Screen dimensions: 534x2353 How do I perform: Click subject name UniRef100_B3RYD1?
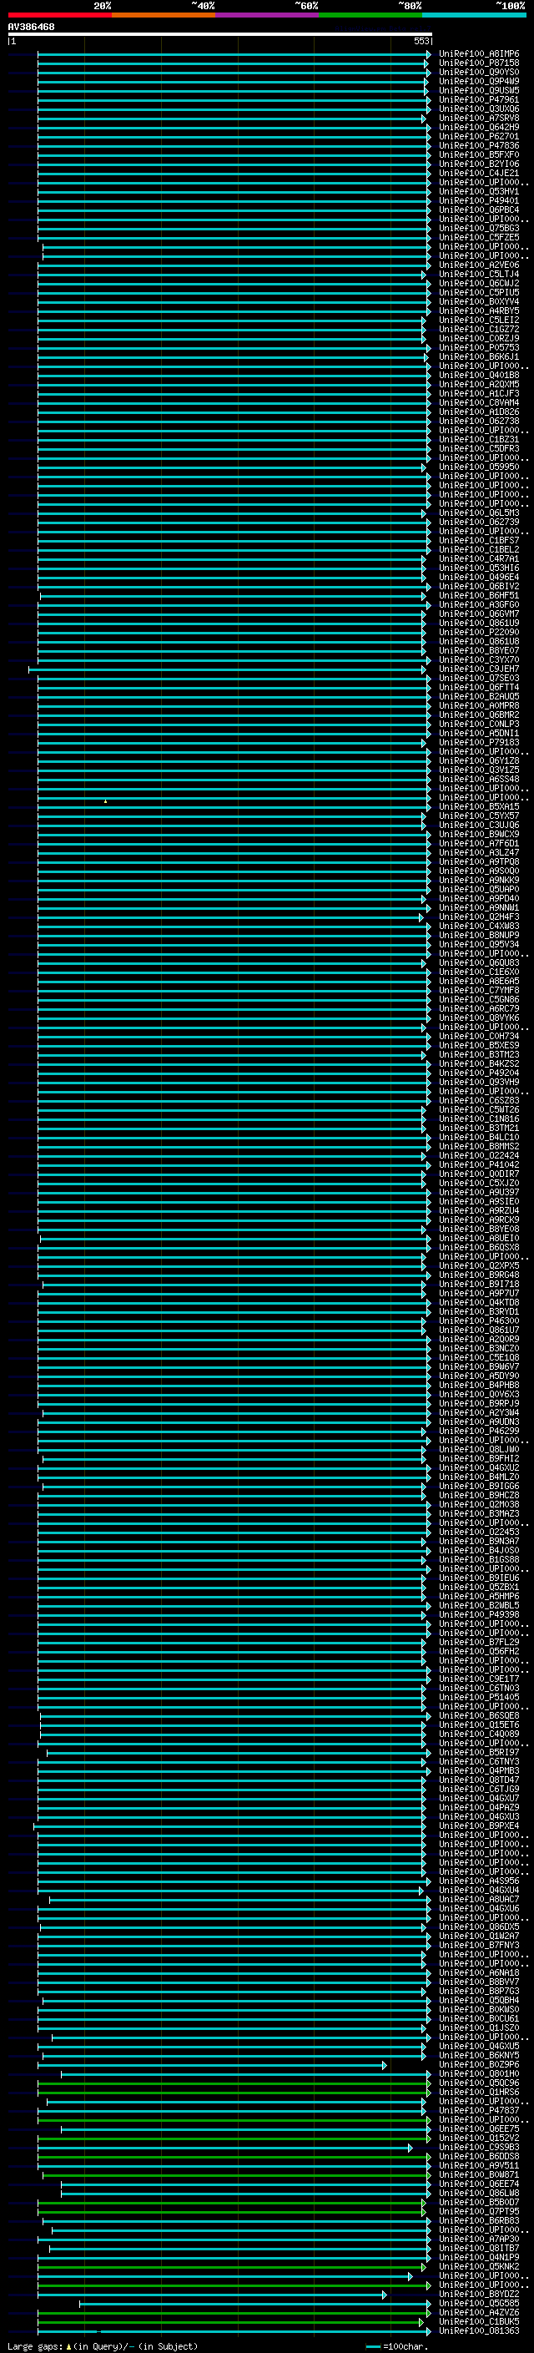tap(479, 1311)
